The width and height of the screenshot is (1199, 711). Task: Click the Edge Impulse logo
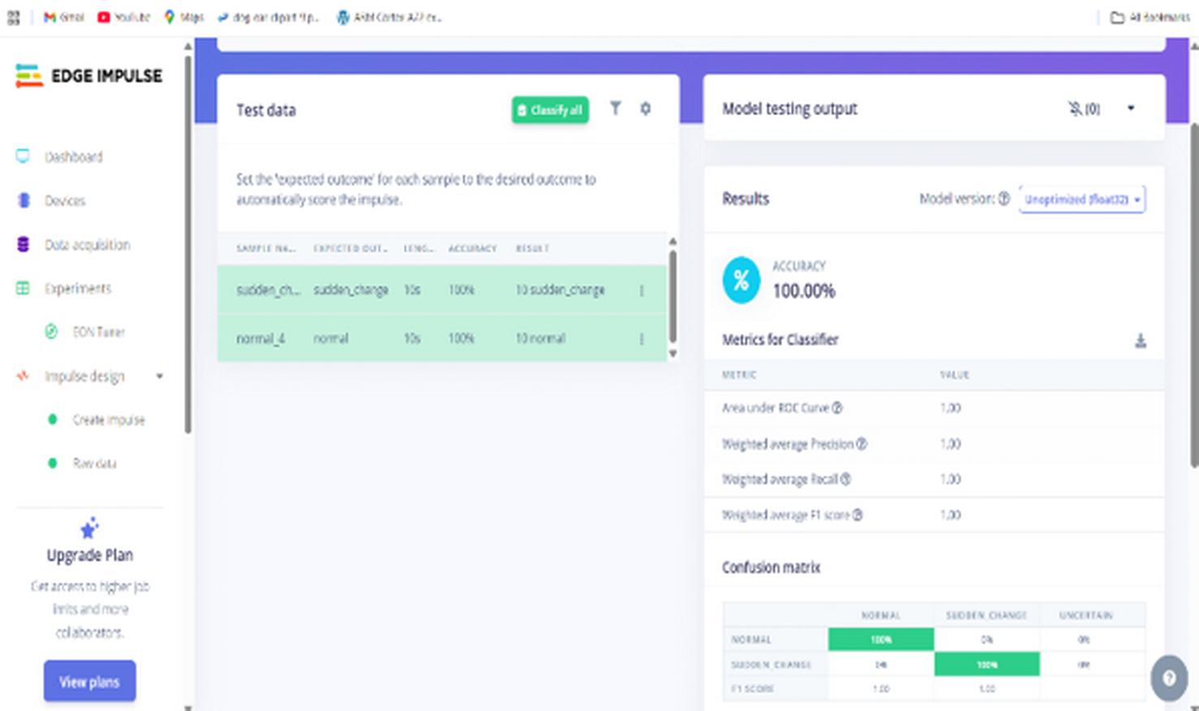coord(89,76)
